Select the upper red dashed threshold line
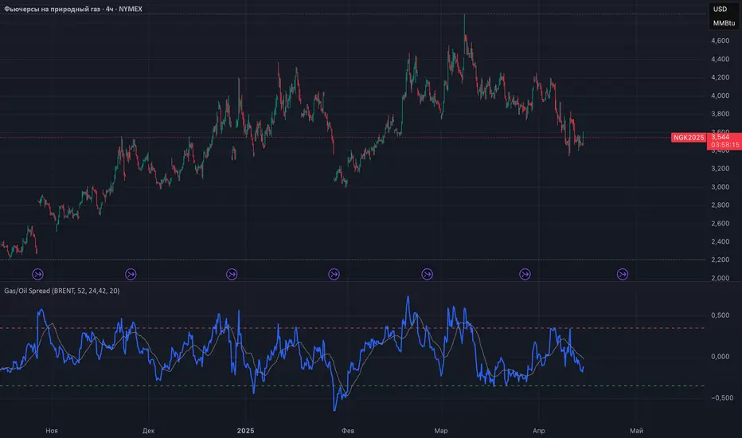The height and width of the screenshot is (438, 742). coord(352,328)
